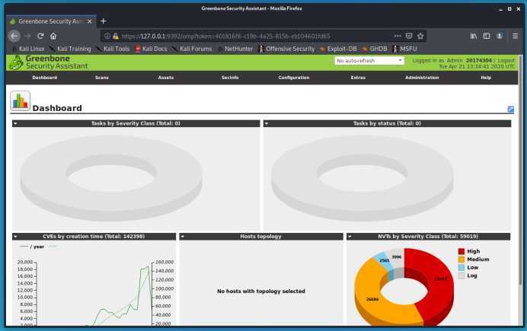Expand the Hosts topology chart menu
The width and height of the screenshot is (527, 331).
click(x=183, y=237)
